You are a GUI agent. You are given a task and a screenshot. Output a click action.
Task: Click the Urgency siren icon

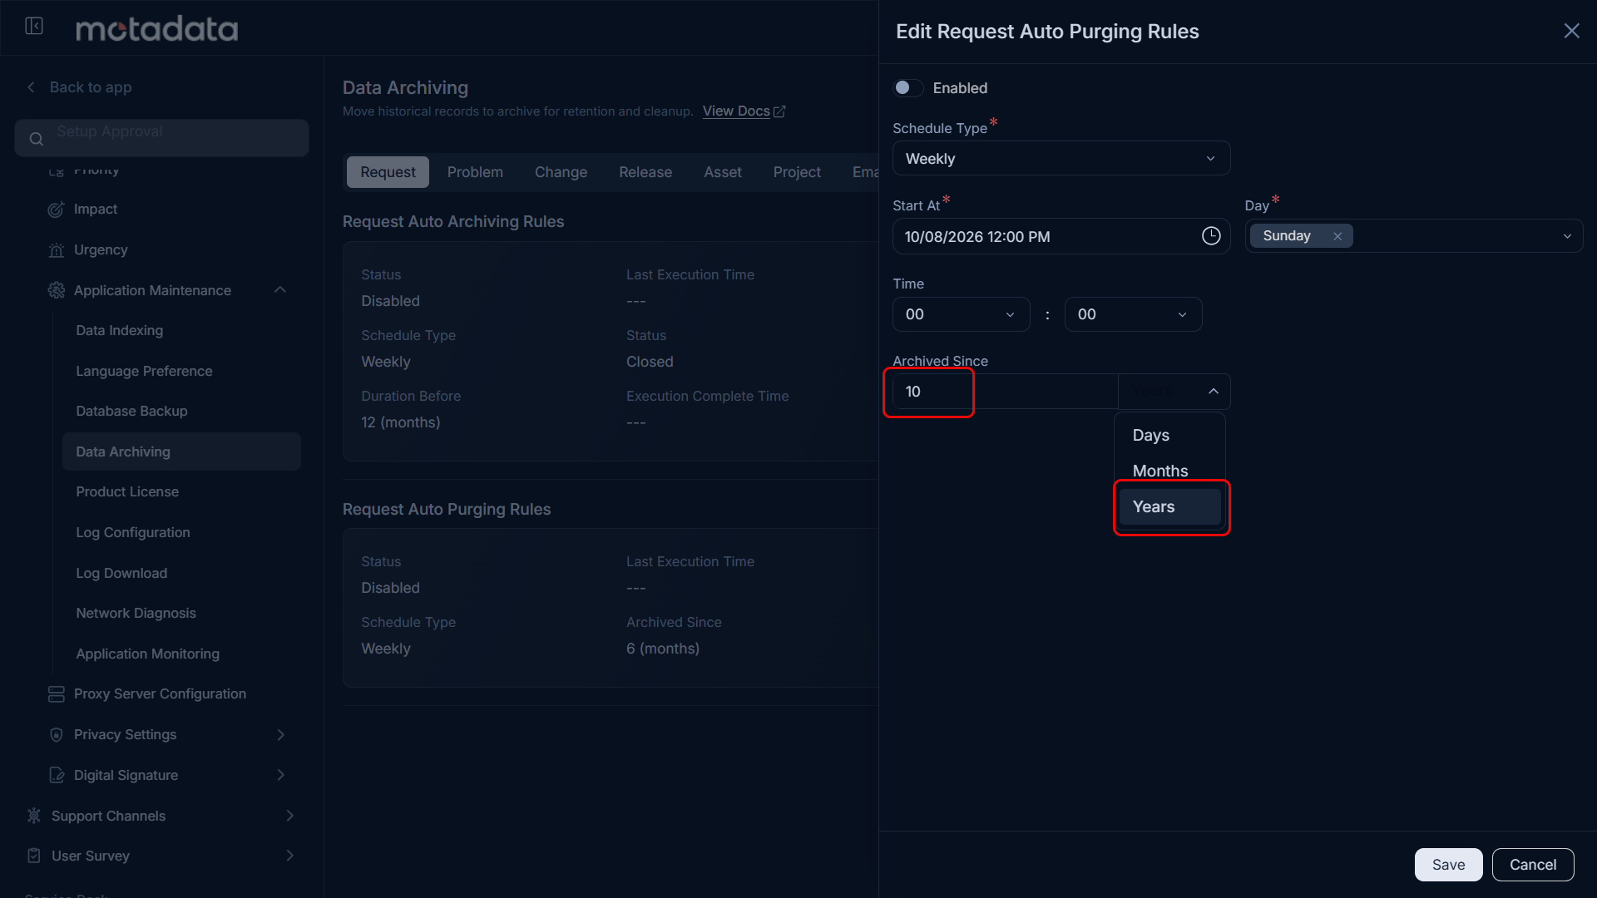(56, 250)
